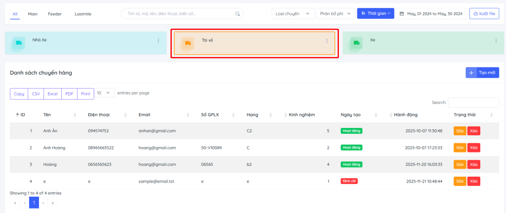Image resolution: width=506 pixels, height=213 pixels.
Task: Expand the Loại chuyến dropdown
Action: 293,14
